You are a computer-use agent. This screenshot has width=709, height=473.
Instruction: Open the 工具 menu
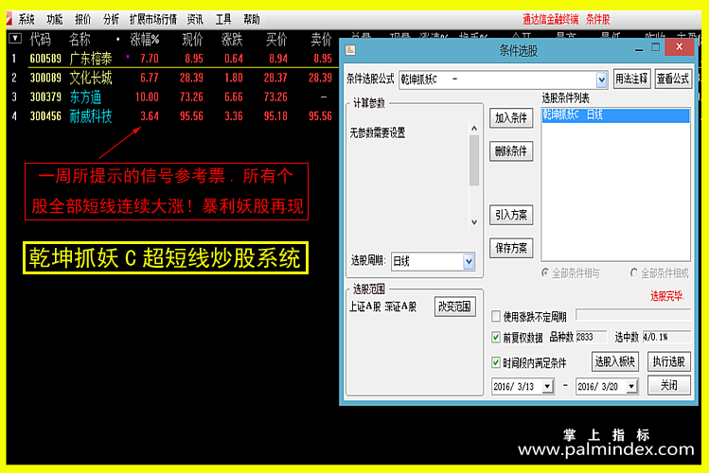coord(223,20)
